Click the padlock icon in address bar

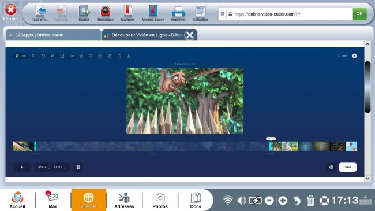[230, 14]
